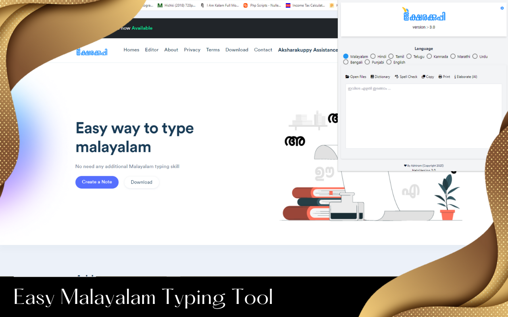This screenshot has height=317, width=508.
Task: Click the 'Language' heading in the popup
Action: coord(424,49)
